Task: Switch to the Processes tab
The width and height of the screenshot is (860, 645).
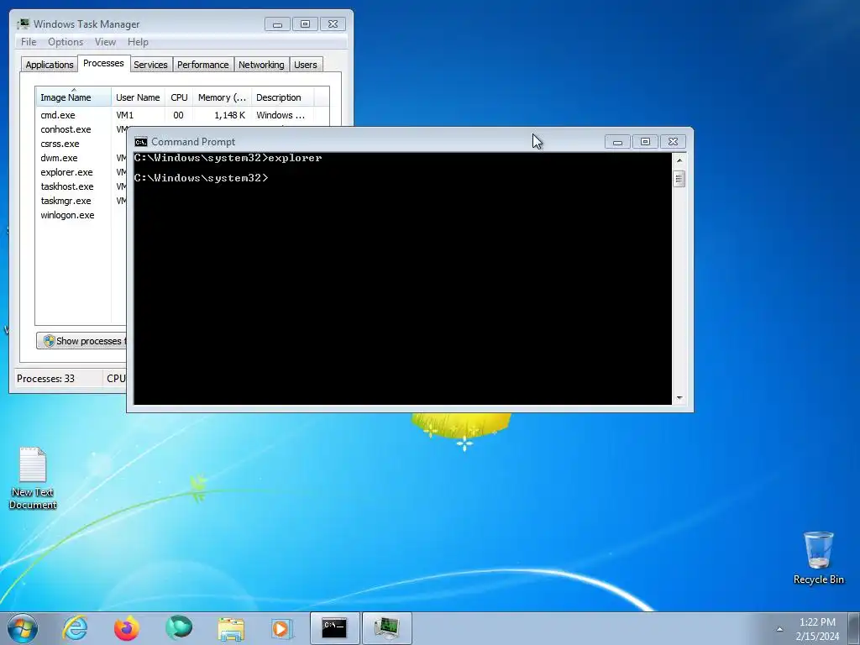Action: (x=103, y=63)
